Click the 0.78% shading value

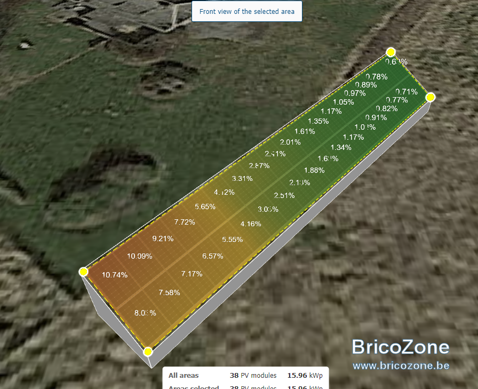[x=377, y=77]
